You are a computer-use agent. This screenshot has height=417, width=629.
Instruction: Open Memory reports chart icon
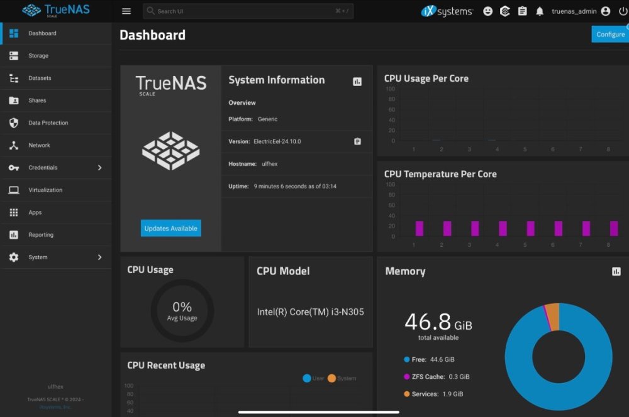[x=616, y=271]
